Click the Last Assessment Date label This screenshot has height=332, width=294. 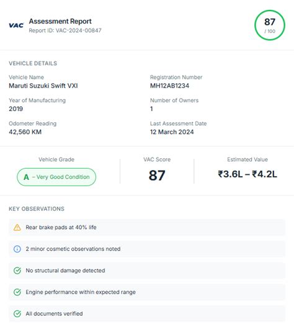coord(179,123)
